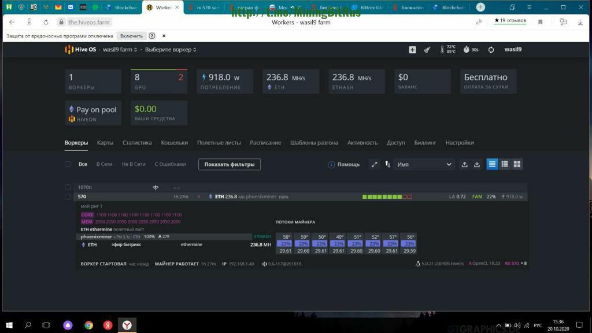Open the Выберите воркер dropdown
592x333 pixels.
pyautogui.click(x=171, y=50)
